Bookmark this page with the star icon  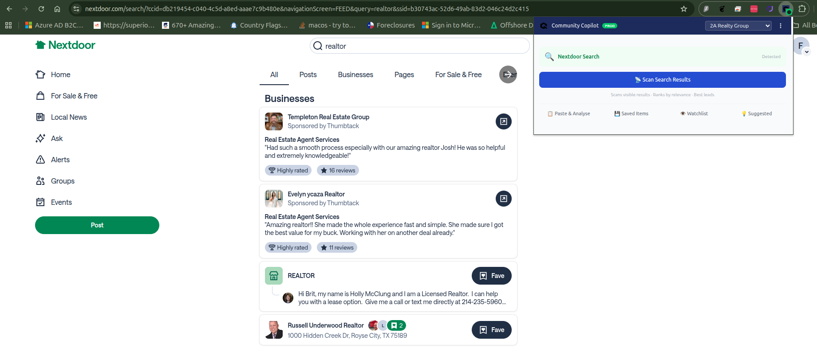click(684, 9)
